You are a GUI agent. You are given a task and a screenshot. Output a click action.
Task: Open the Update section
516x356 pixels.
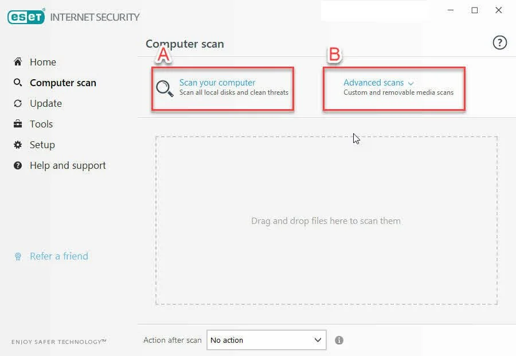point(46,103)
